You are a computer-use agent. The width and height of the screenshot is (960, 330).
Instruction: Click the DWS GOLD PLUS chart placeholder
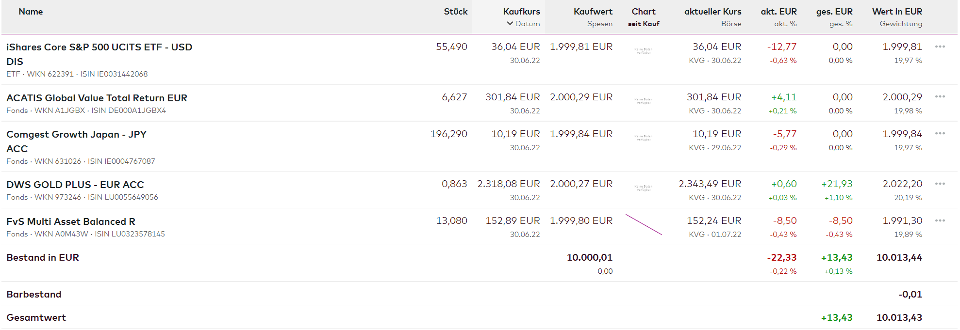coord(644,188)
